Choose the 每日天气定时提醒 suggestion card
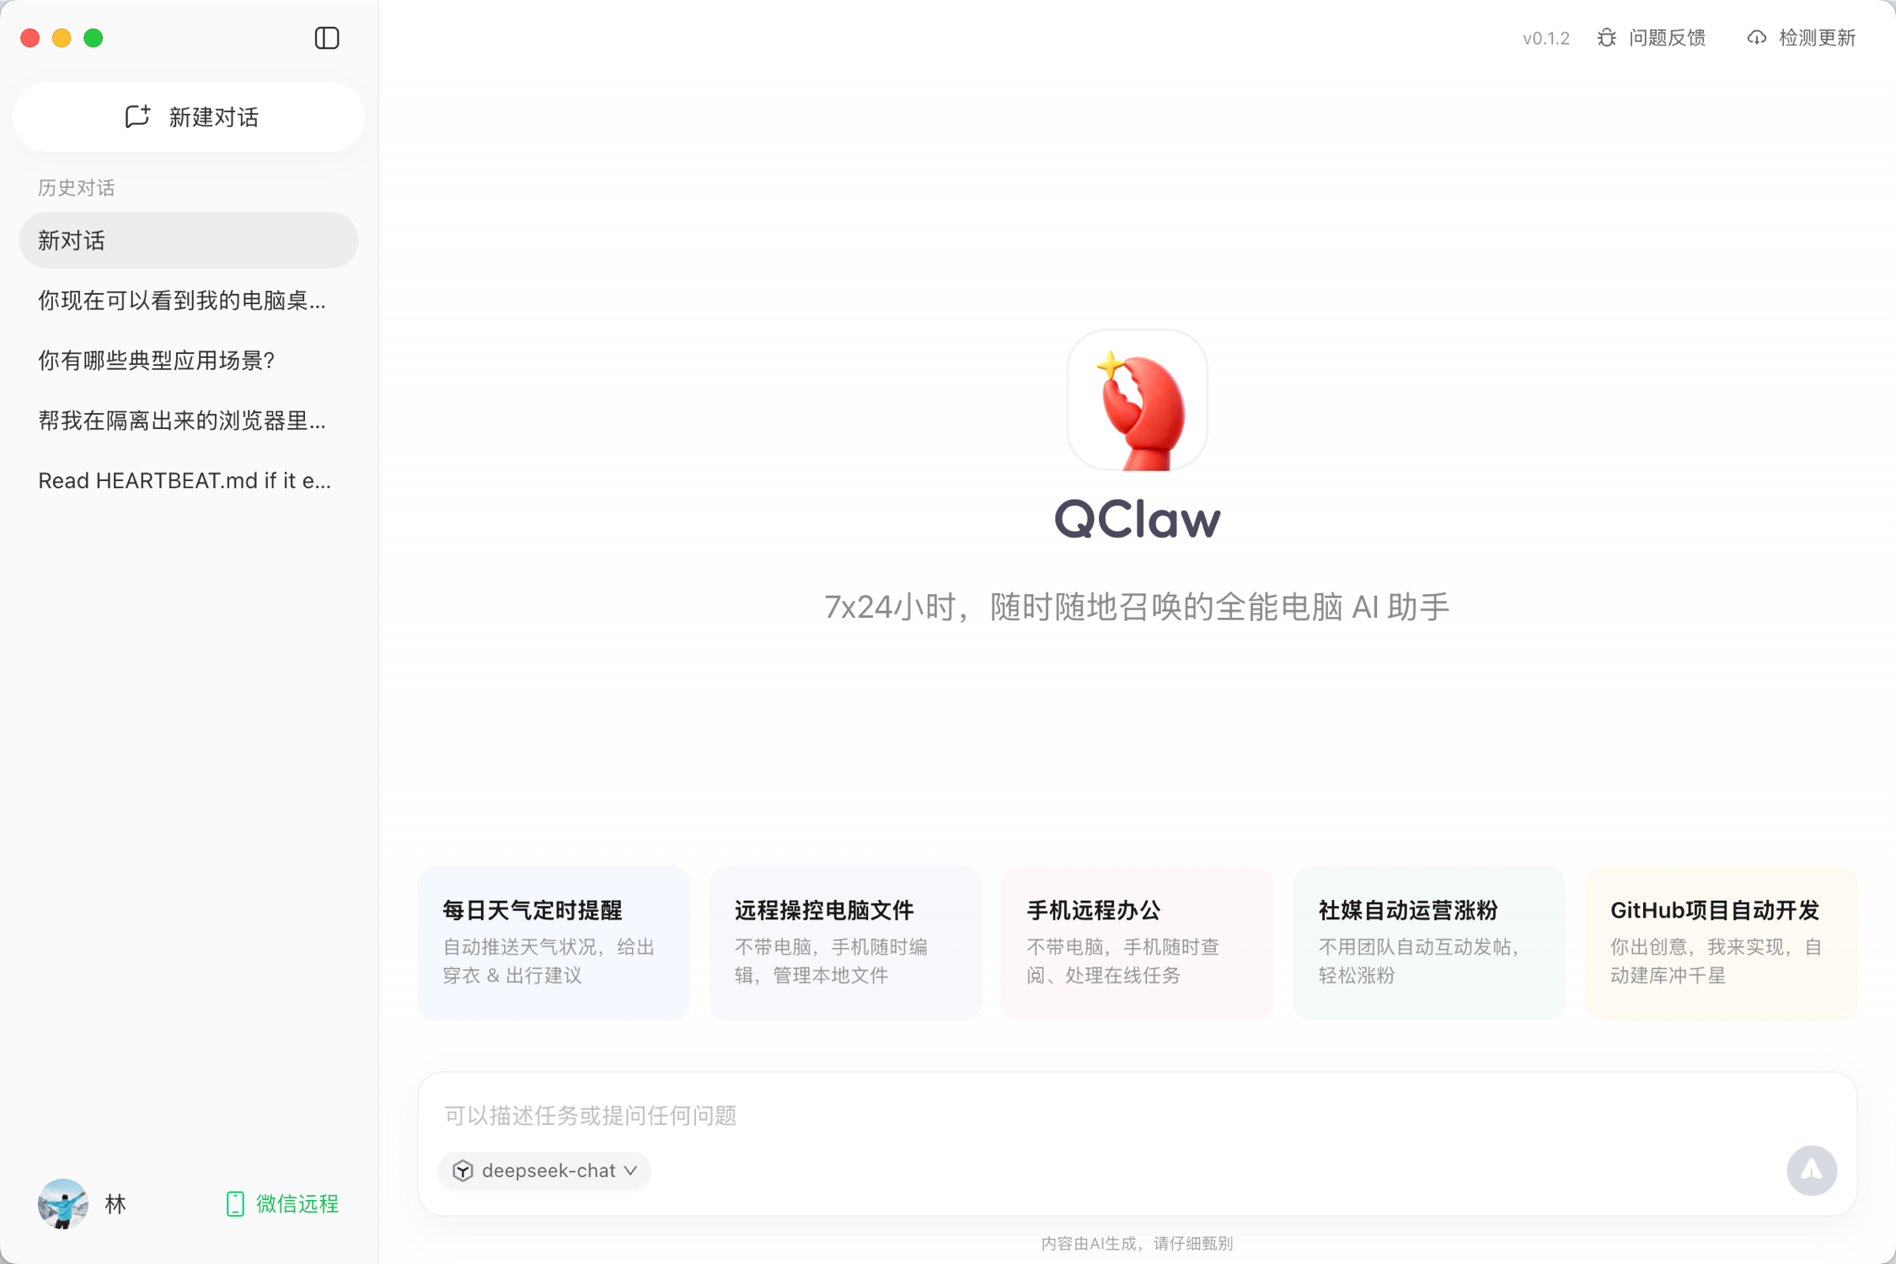The width and height of the screenshot is (1896, 1264). (554, 942)
